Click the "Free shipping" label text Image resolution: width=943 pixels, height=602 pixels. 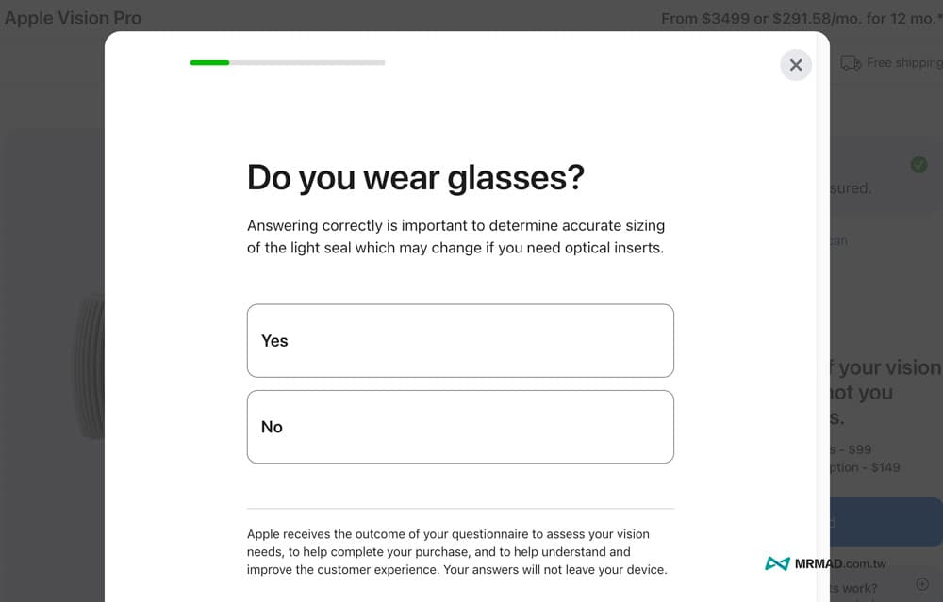point(903,63)
